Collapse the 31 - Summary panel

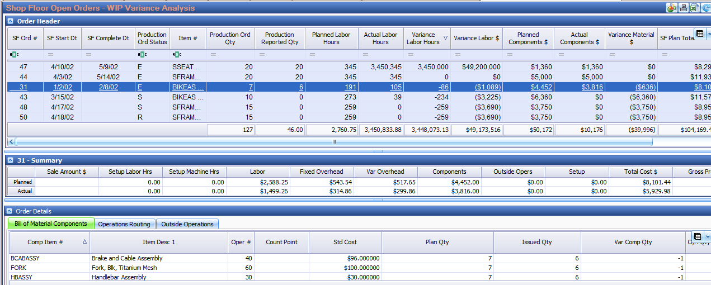point(10,160)
